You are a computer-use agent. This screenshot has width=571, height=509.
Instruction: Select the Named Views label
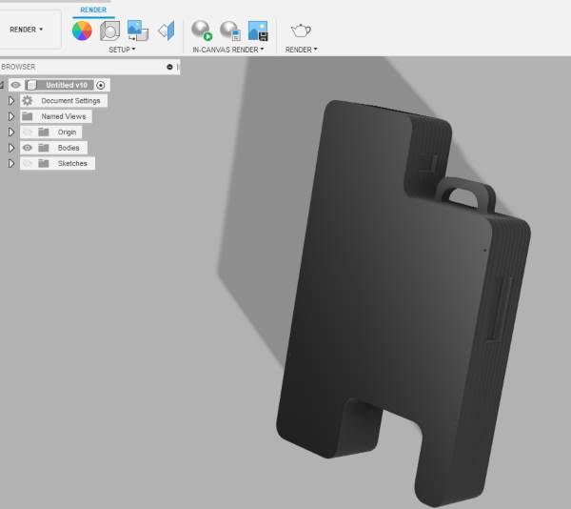64,116
